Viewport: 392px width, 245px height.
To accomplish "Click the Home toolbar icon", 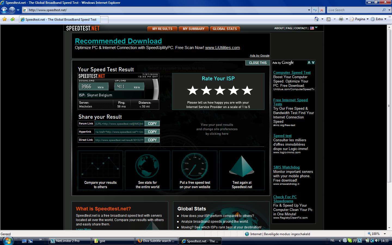I will tap(317, 19).
